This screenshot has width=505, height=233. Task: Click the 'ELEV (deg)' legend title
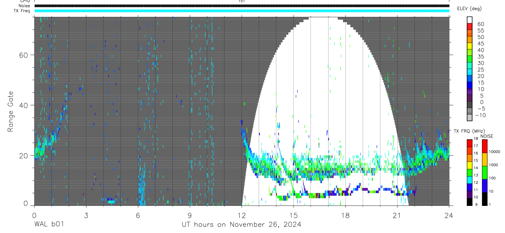click(x=469, y=9)
